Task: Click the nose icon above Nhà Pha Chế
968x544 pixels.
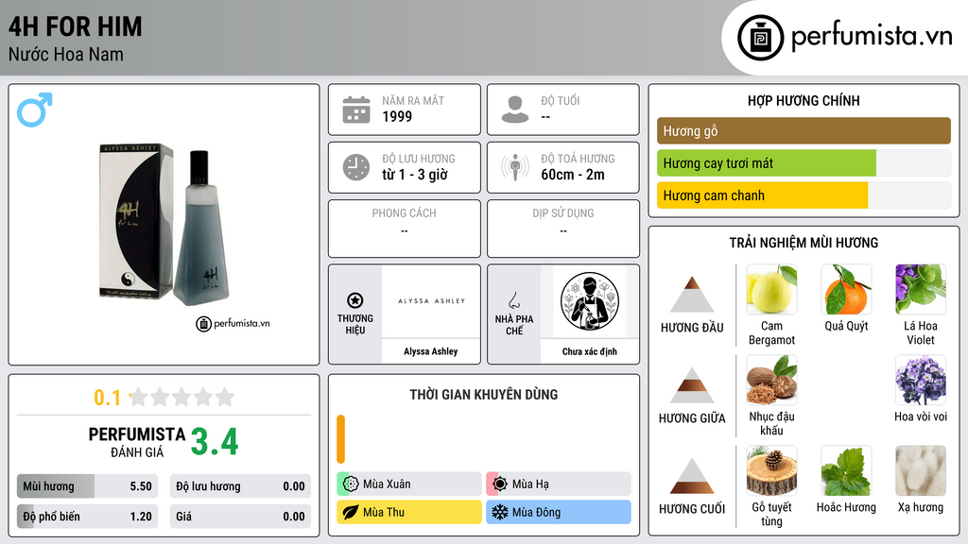Action: pyautogui.click(x=513, y=300)
